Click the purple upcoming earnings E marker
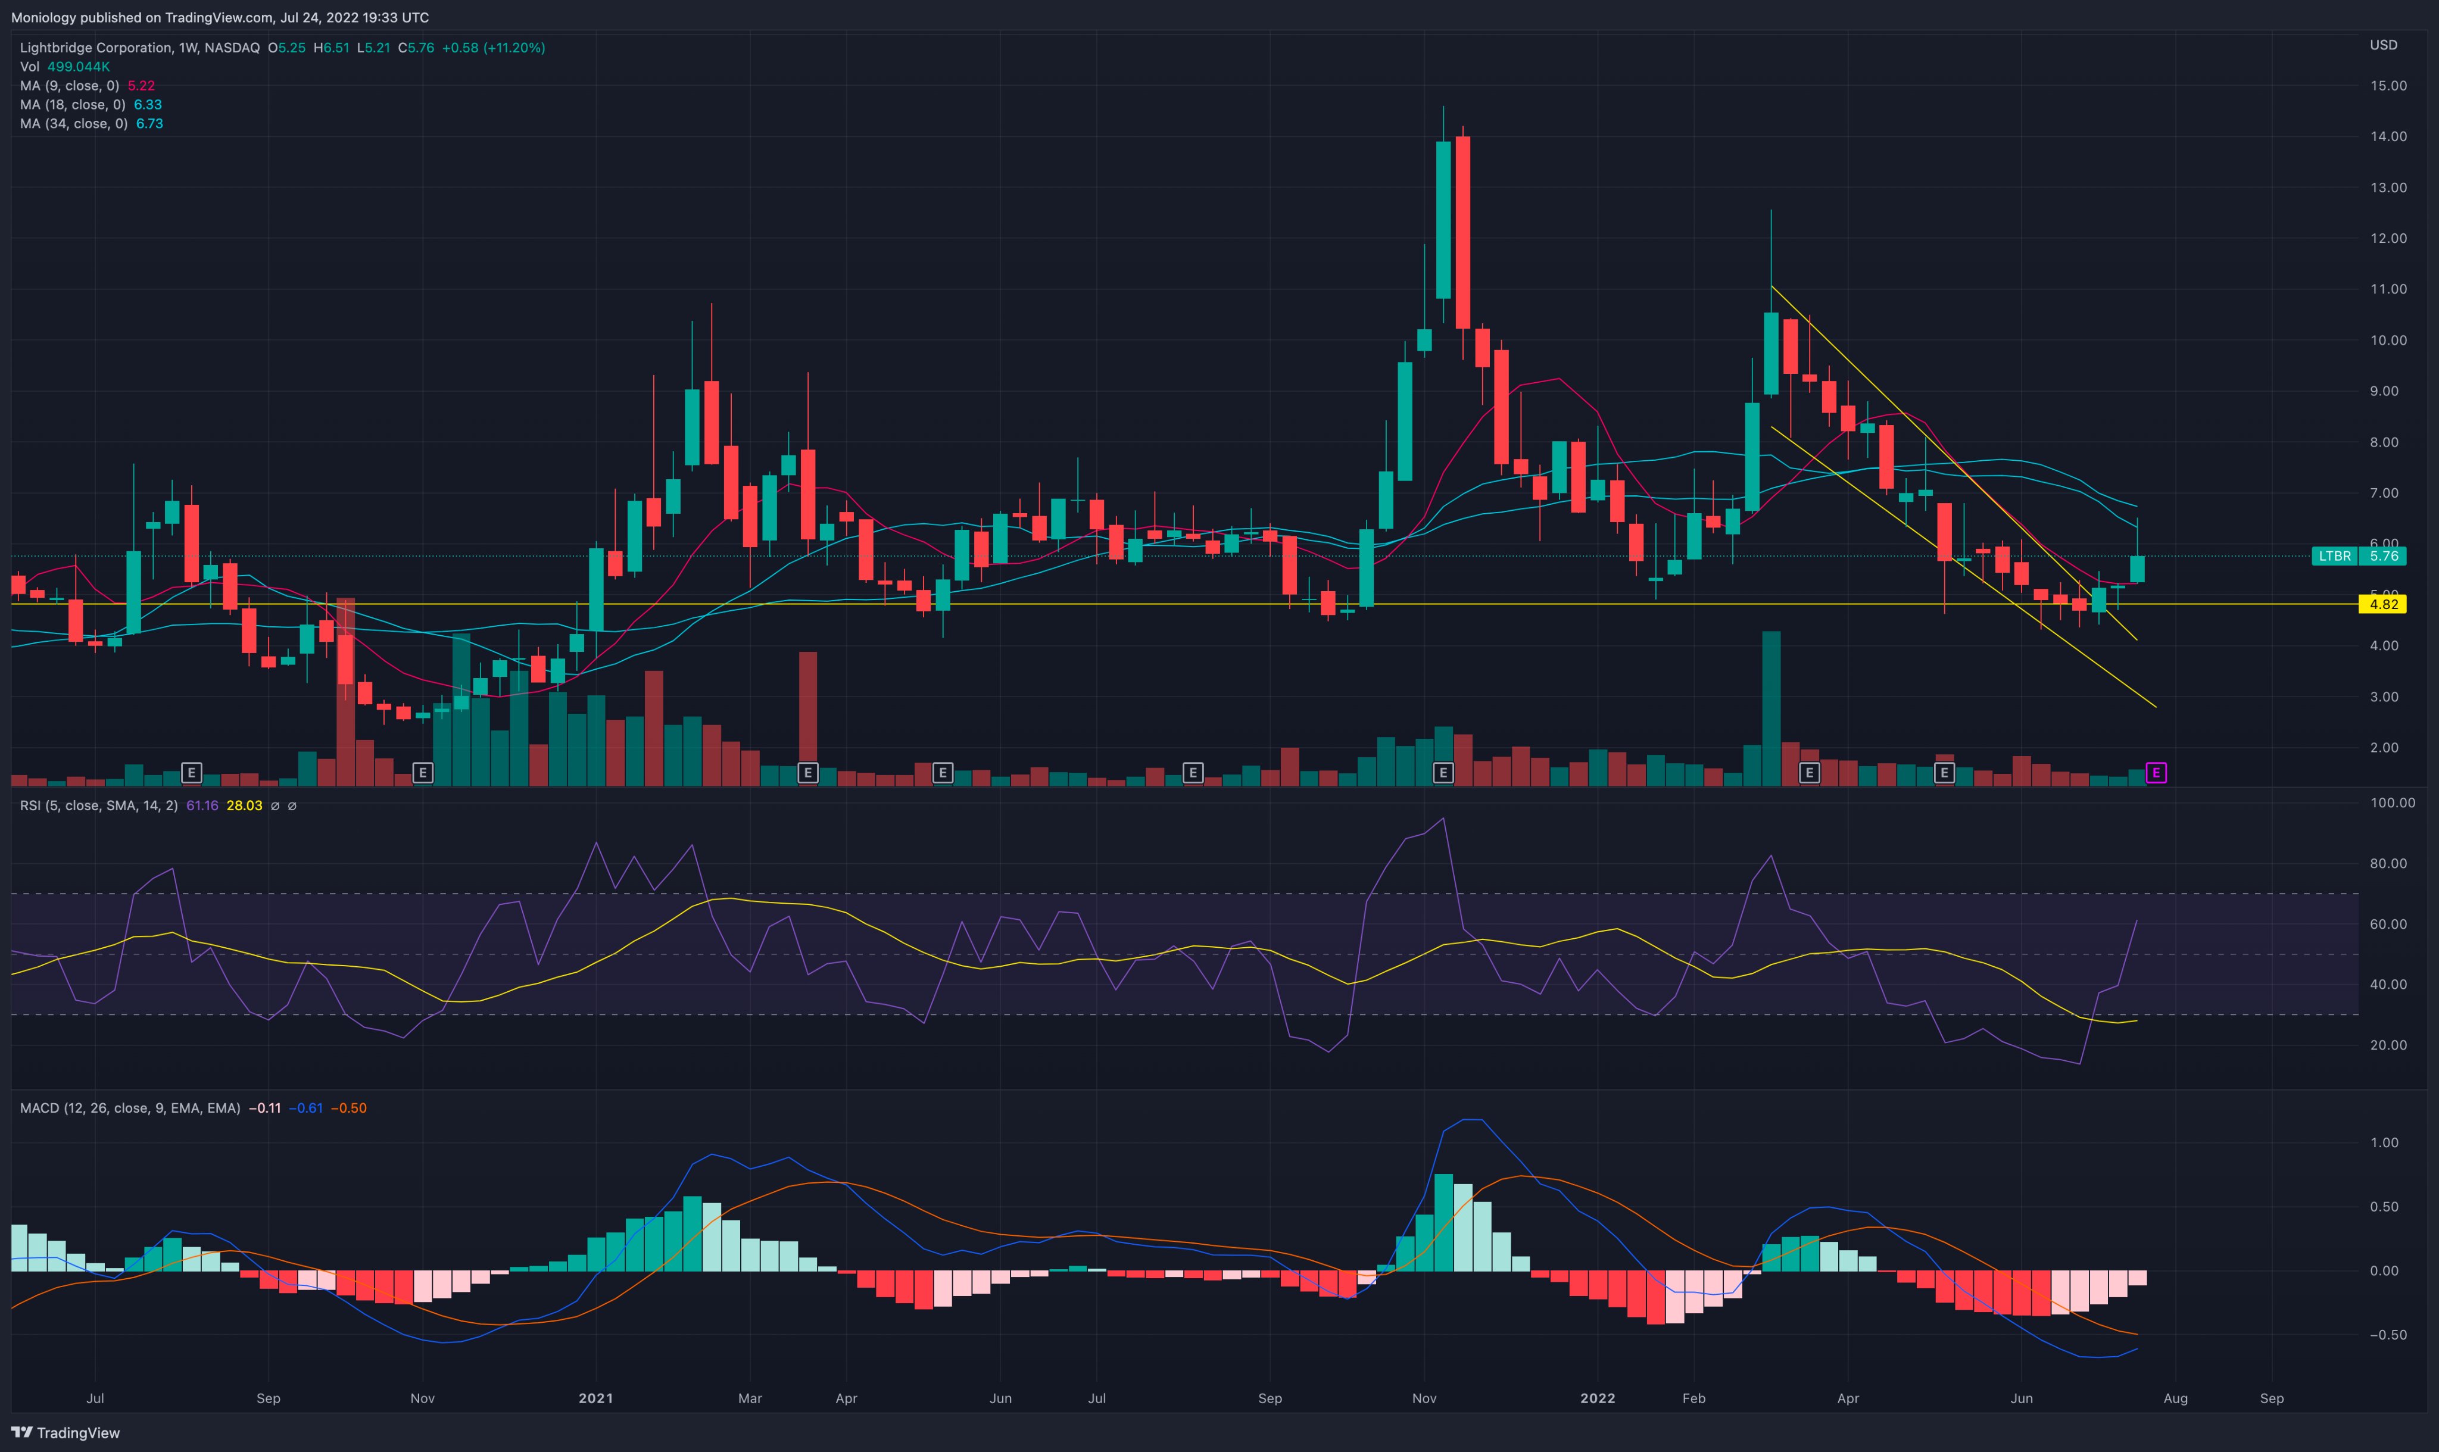Image resolution: width=2439 pixels, height=1452 pixels. pyautogui.click(x=2156, y=773)
